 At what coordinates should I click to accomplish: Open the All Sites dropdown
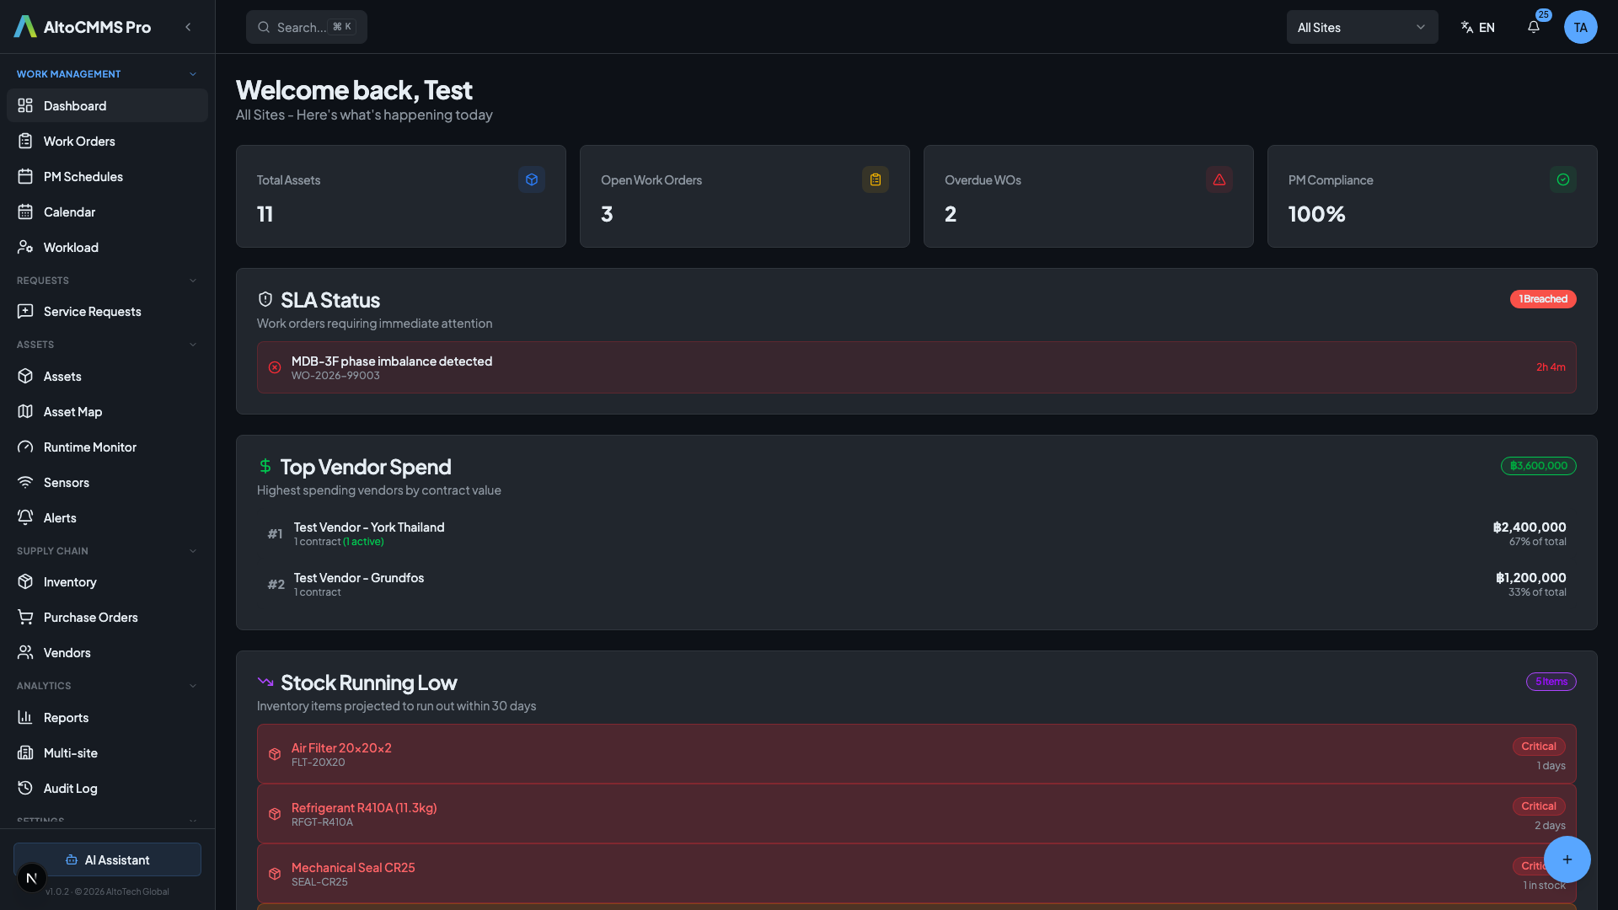coord(1361,27)
